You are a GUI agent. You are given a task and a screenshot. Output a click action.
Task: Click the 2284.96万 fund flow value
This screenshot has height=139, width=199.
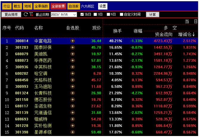[163, 73]
